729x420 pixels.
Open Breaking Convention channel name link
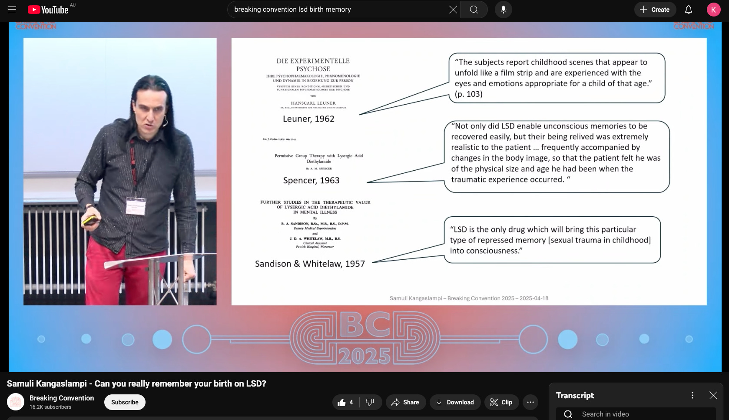[x=62, y=398]
